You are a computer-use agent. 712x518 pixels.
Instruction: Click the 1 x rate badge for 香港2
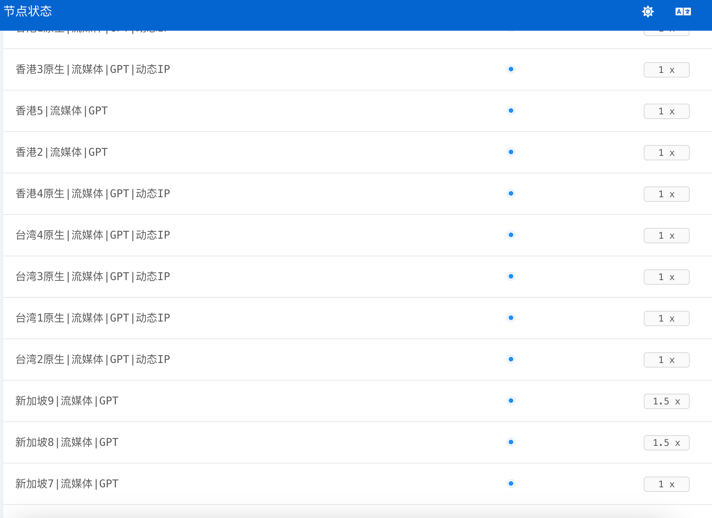667,153
